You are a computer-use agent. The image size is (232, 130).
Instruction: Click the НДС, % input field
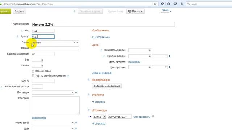(x=43, y=81)
